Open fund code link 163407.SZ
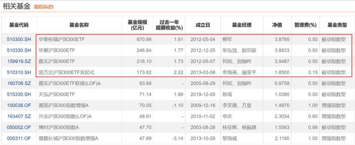Screen dimensions: 355x145 tap(19, 117)
